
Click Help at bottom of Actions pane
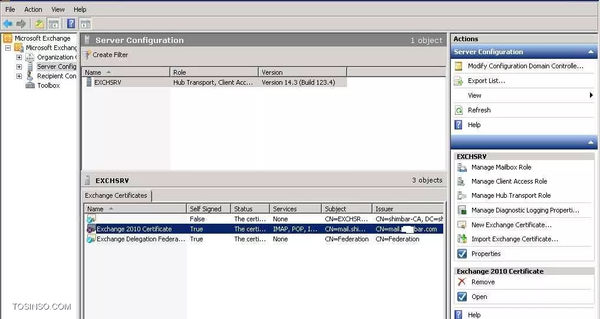click(474, 315)
